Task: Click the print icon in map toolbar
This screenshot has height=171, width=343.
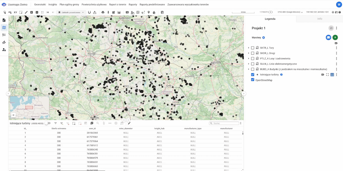Action: 103,12
